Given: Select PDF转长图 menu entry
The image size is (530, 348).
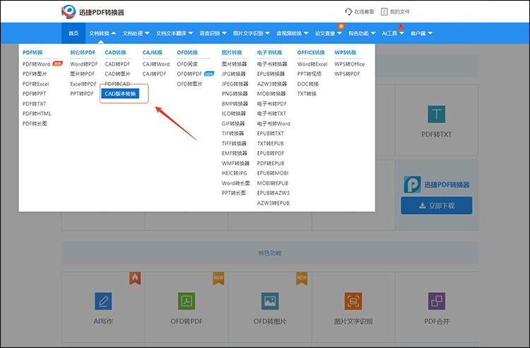Looking at the screenshot, I should tap(35, 124).
